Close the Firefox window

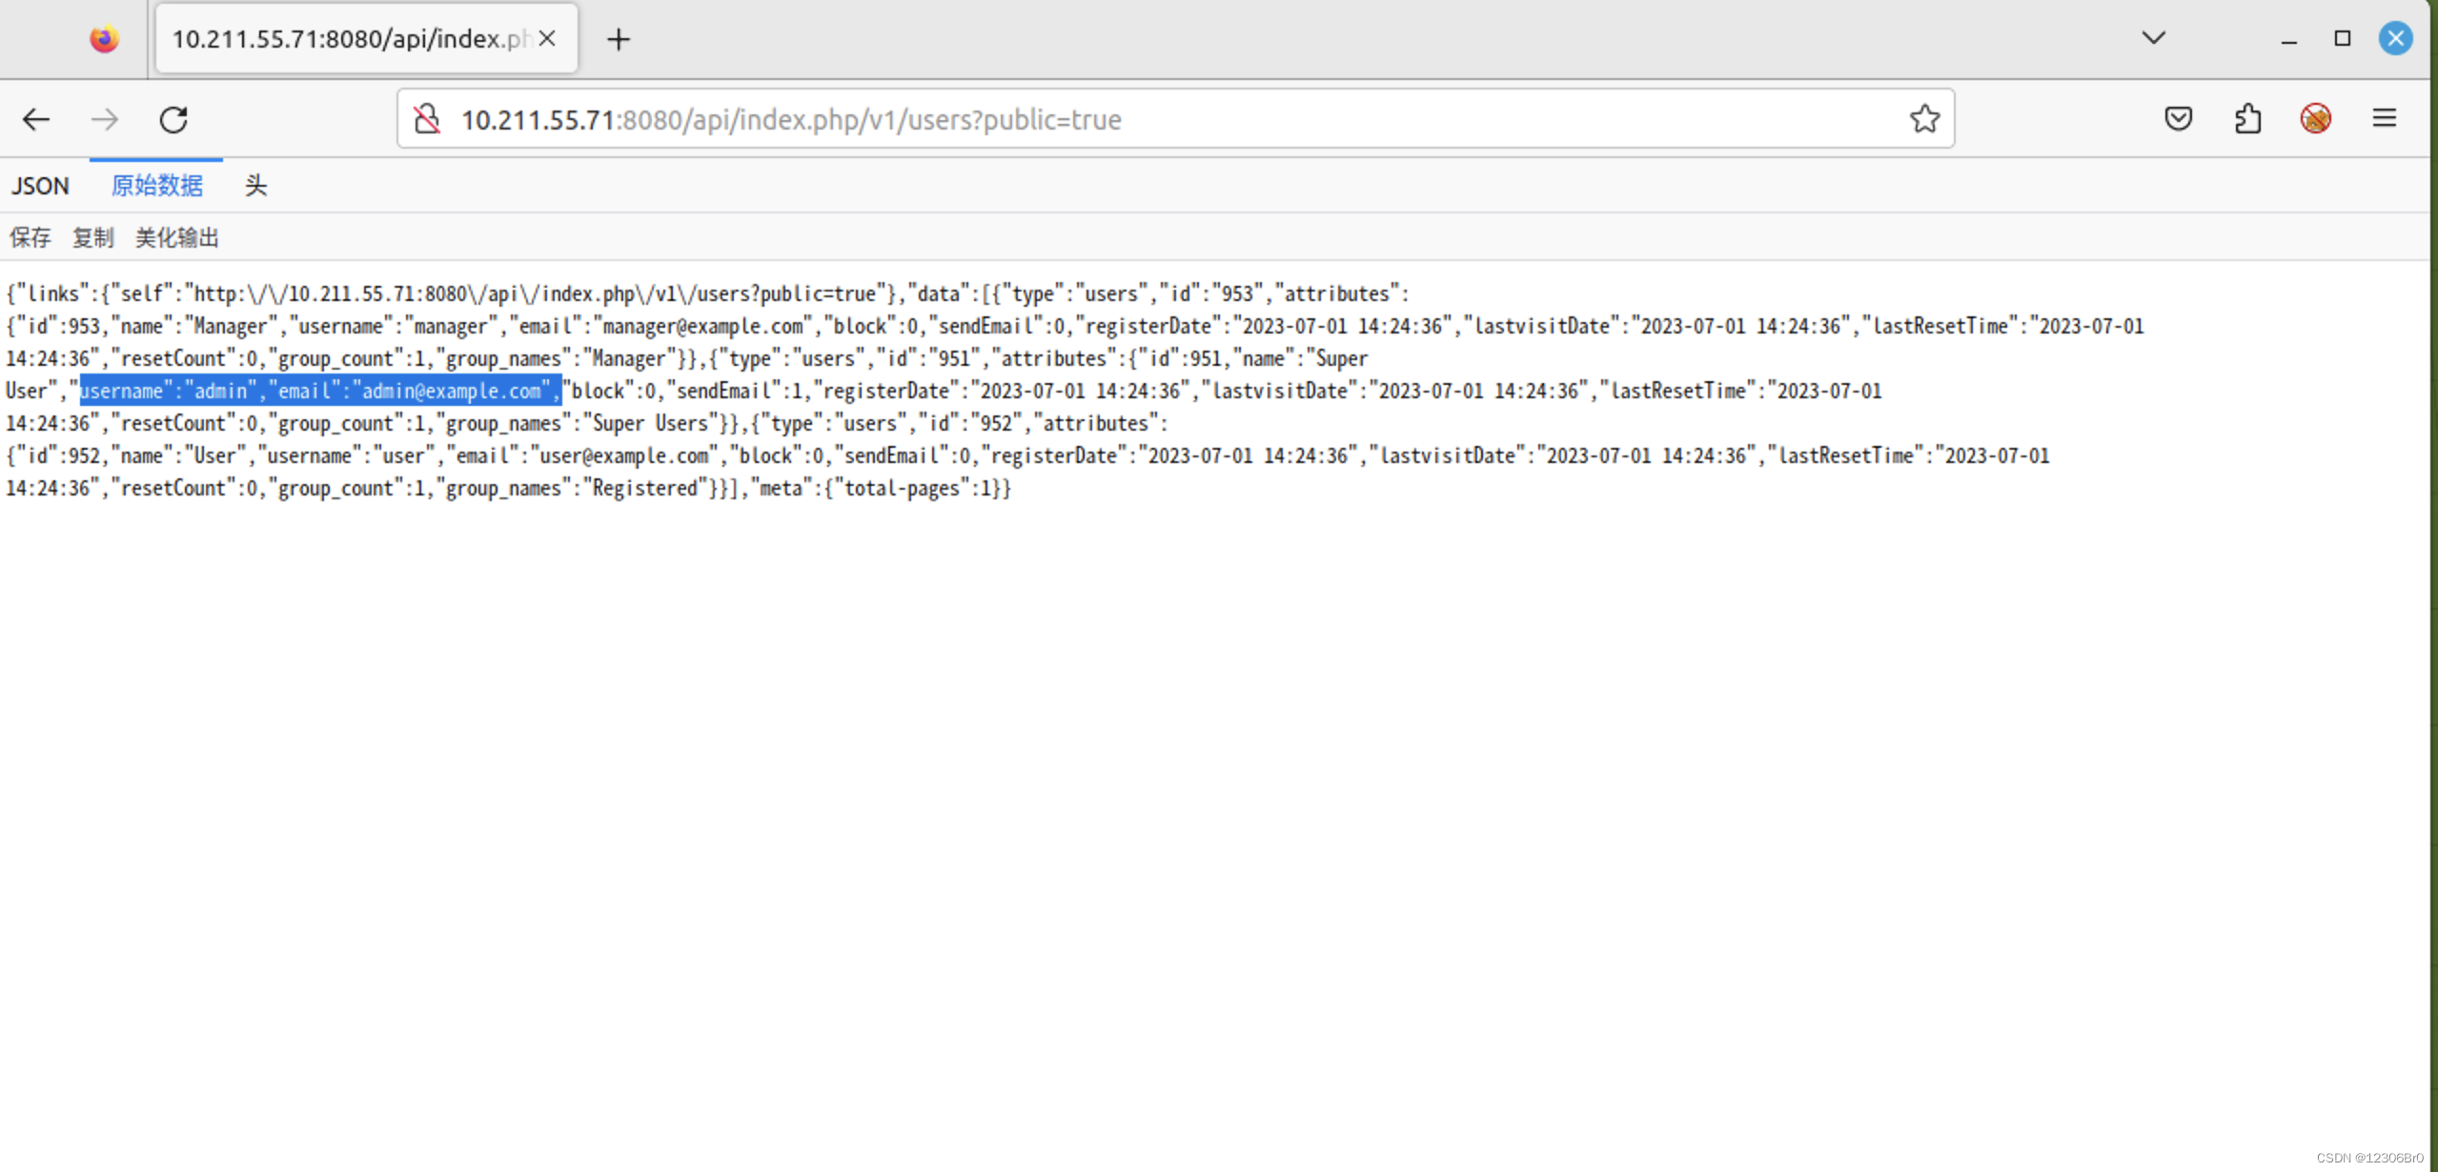point(2396,38)
